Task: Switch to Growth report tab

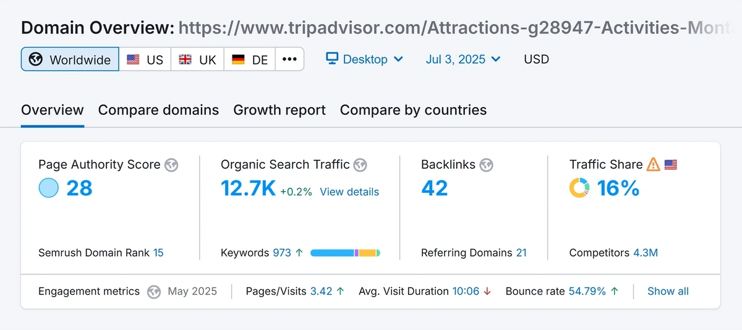Action: pyautogui.click(x=279, y=110)
